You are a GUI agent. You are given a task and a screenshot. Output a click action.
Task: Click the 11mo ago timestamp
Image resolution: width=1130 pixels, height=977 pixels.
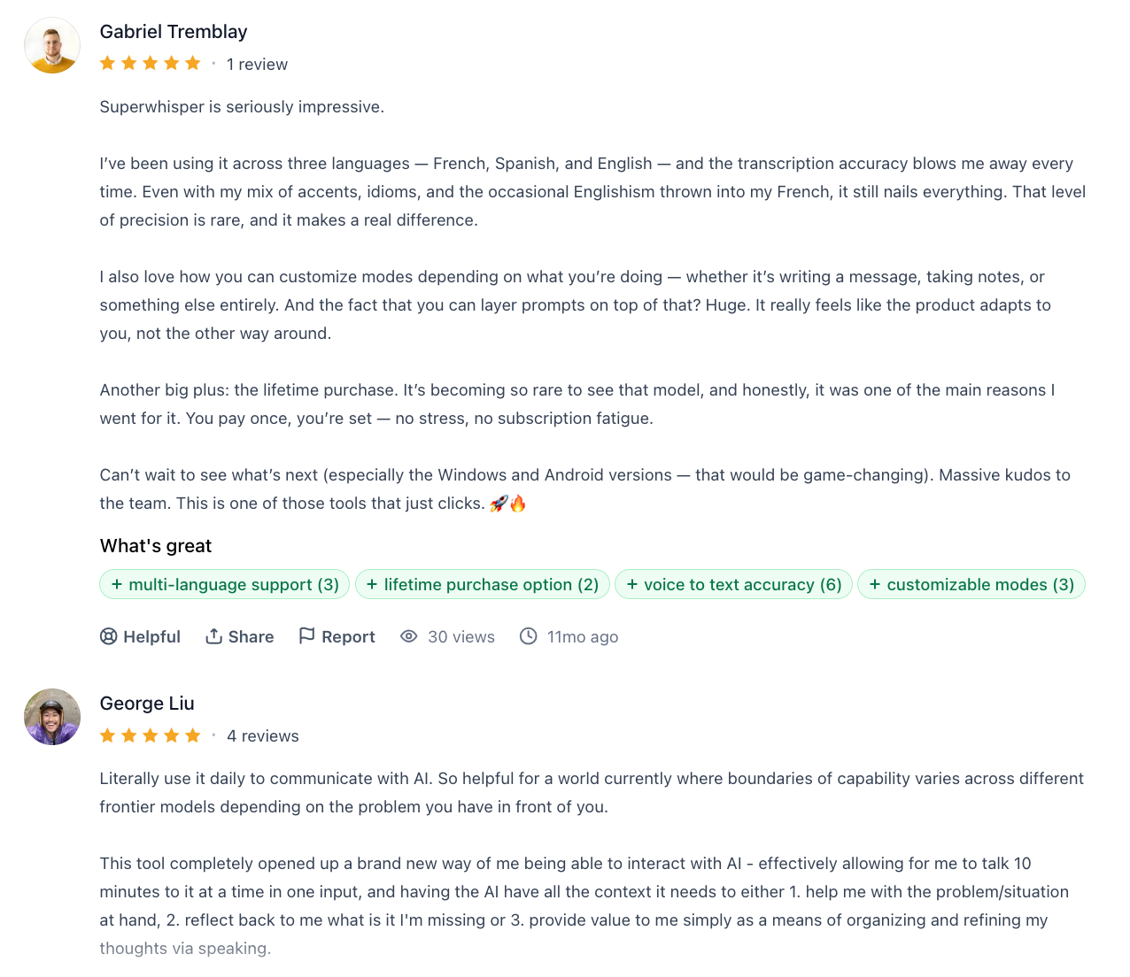pyautogui.click(x=582, y=637)
